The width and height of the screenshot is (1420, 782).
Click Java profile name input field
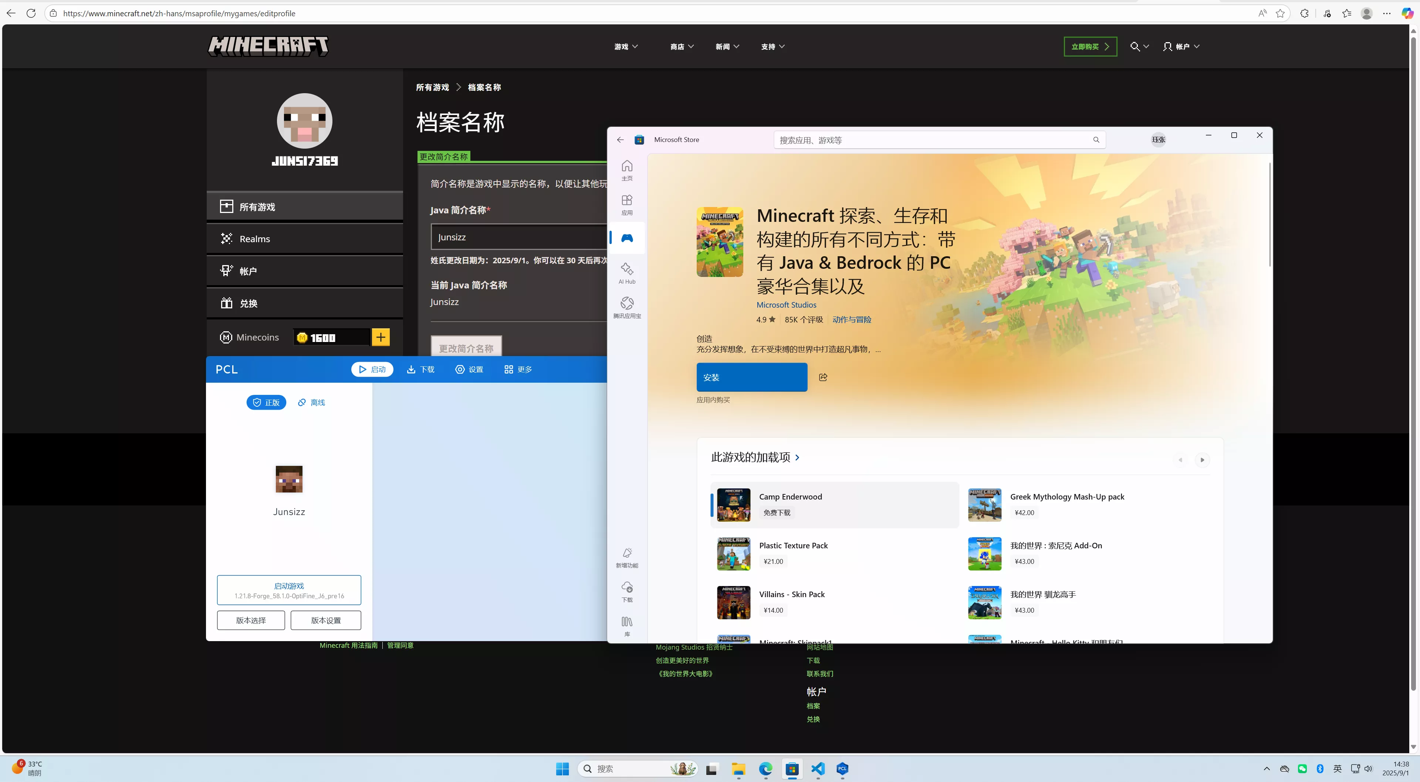coord(519,237)
